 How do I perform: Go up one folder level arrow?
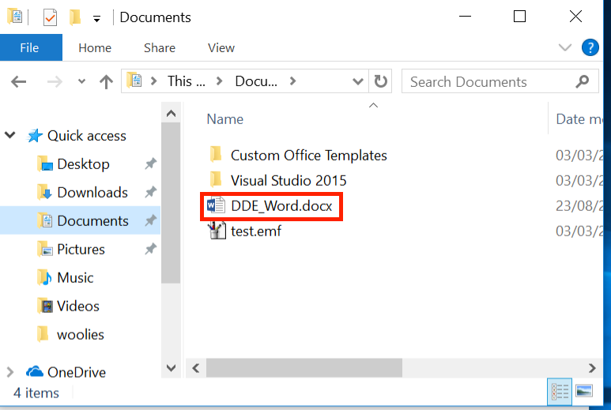106,81
